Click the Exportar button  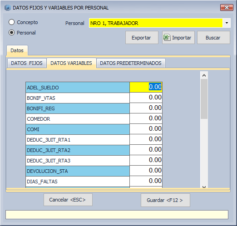tap(142, 38)
